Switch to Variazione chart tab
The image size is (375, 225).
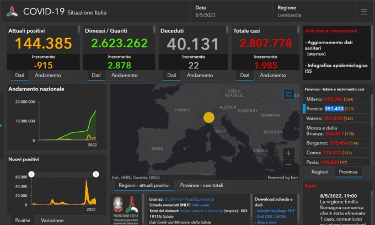52,220
